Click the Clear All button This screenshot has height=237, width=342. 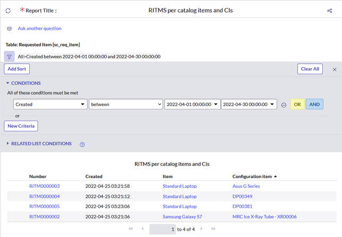coord(310,69)
